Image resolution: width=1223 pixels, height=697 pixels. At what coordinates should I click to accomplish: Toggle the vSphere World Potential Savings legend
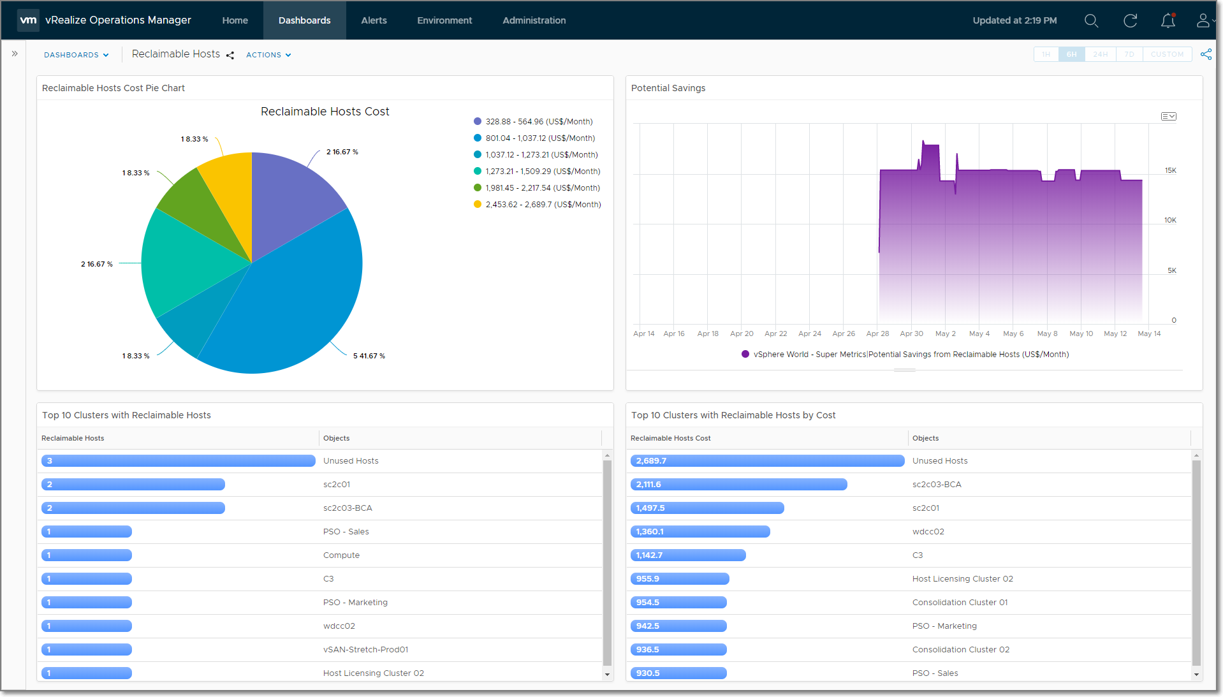coord(905,354)
